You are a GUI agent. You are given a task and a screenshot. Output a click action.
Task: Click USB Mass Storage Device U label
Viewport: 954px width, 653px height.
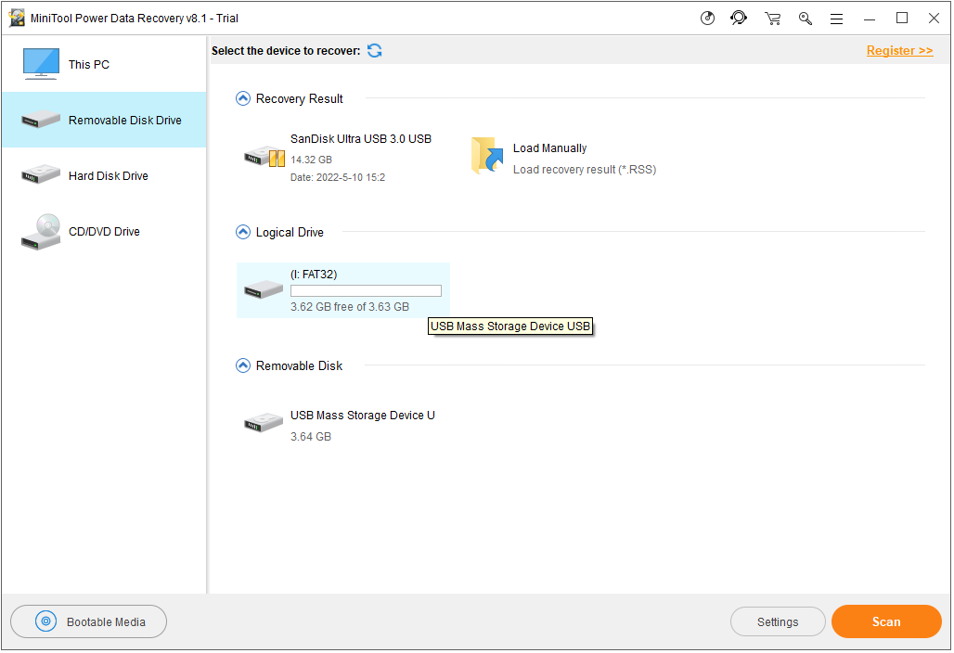coord(363,416)
